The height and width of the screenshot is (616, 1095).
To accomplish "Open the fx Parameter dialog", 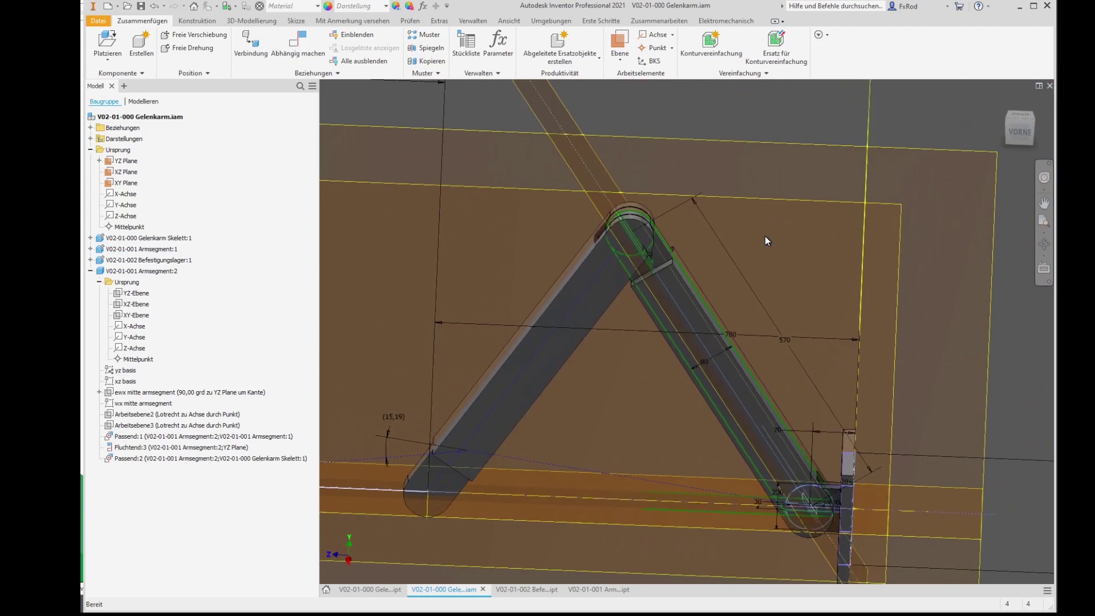I will (x=498, y=40).
